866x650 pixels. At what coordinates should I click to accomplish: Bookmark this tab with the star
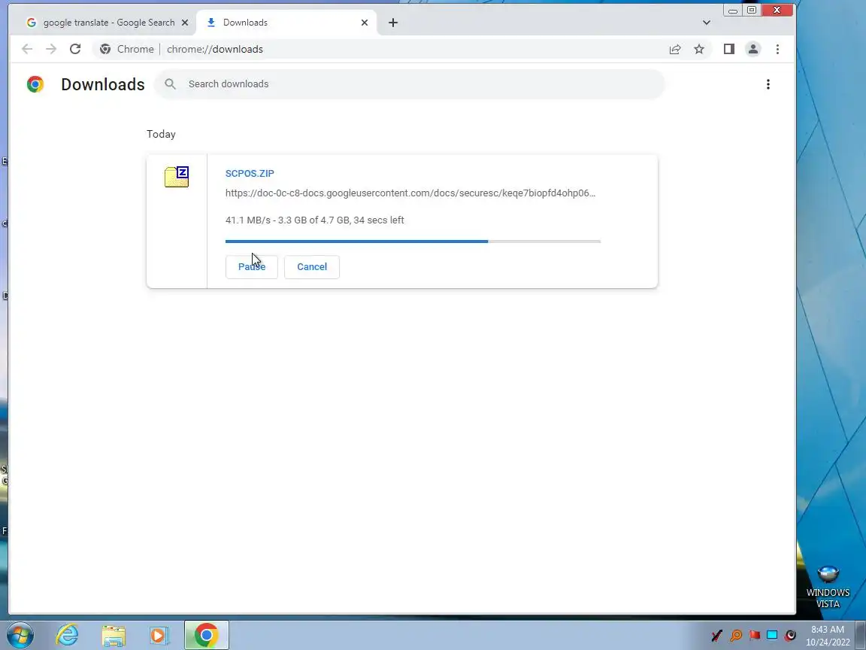(x=699, y=49)
